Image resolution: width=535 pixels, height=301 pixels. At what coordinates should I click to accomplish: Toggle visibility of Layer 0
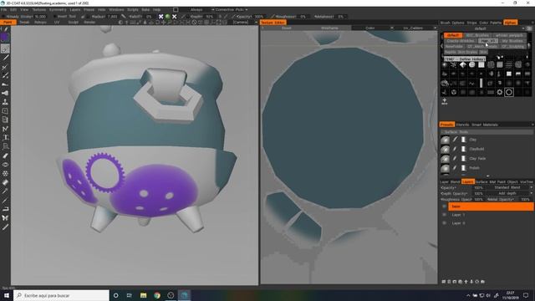[x=444, y=223]
